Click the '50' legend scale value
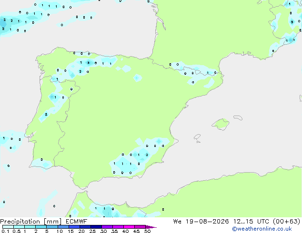The width and height of the screenshot is (302, 233). click(x=147, y=231)
